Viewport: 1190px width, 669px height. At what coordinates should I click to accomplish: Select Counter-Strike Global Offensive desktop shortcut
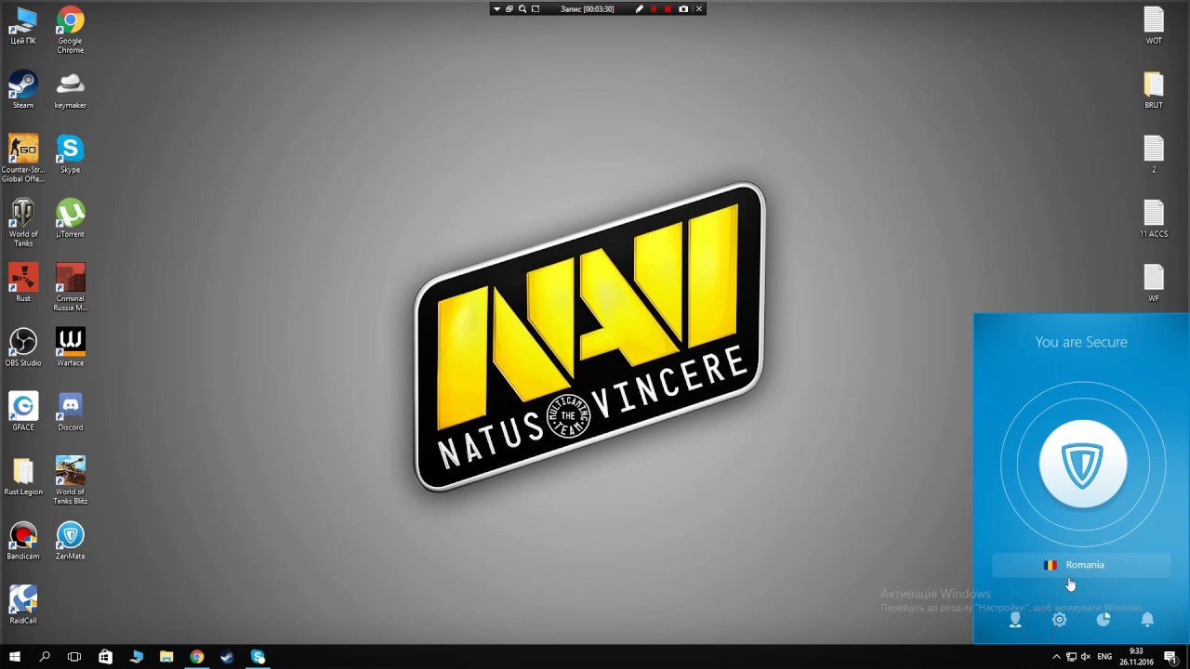pos(23,159)
